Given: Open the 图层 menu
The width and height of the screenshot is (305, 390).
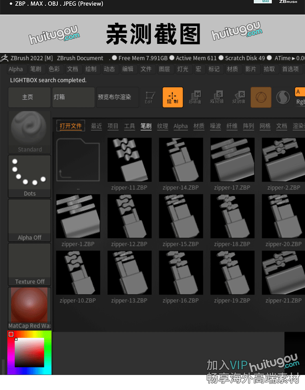Looking at the screenshot, I should tap(164, 69).
